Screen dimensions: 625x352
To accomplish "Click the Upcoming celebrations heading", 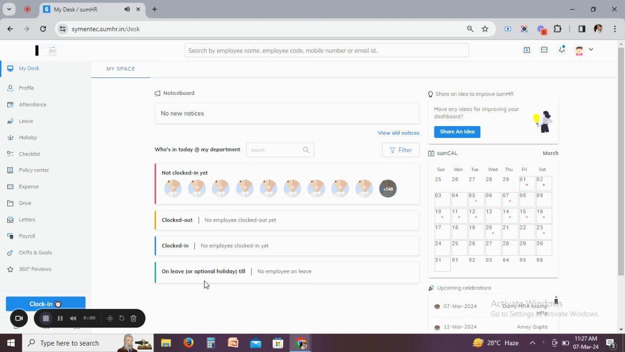I will tap(464, 288).
